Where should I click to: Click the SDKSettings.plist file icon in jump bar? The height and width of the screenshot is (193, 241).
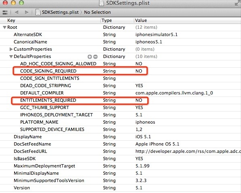point(38,12)
